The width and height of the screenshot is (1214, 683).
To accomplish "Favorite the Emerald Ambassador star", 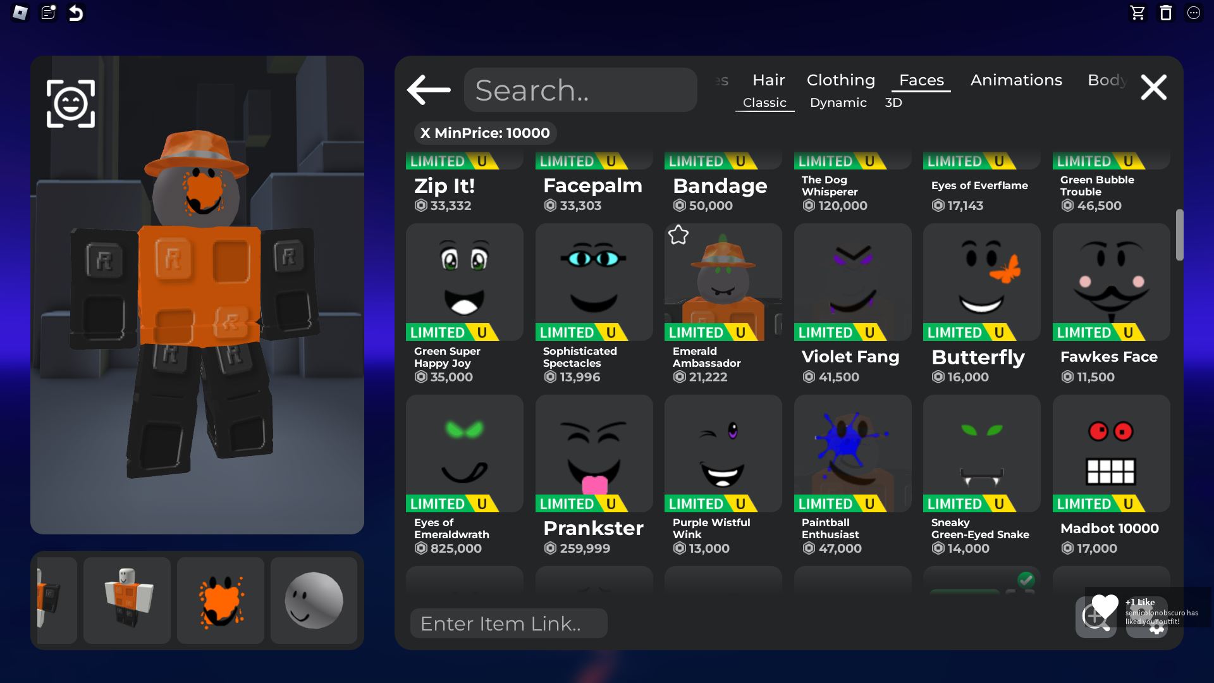I will tap(678, 235).
